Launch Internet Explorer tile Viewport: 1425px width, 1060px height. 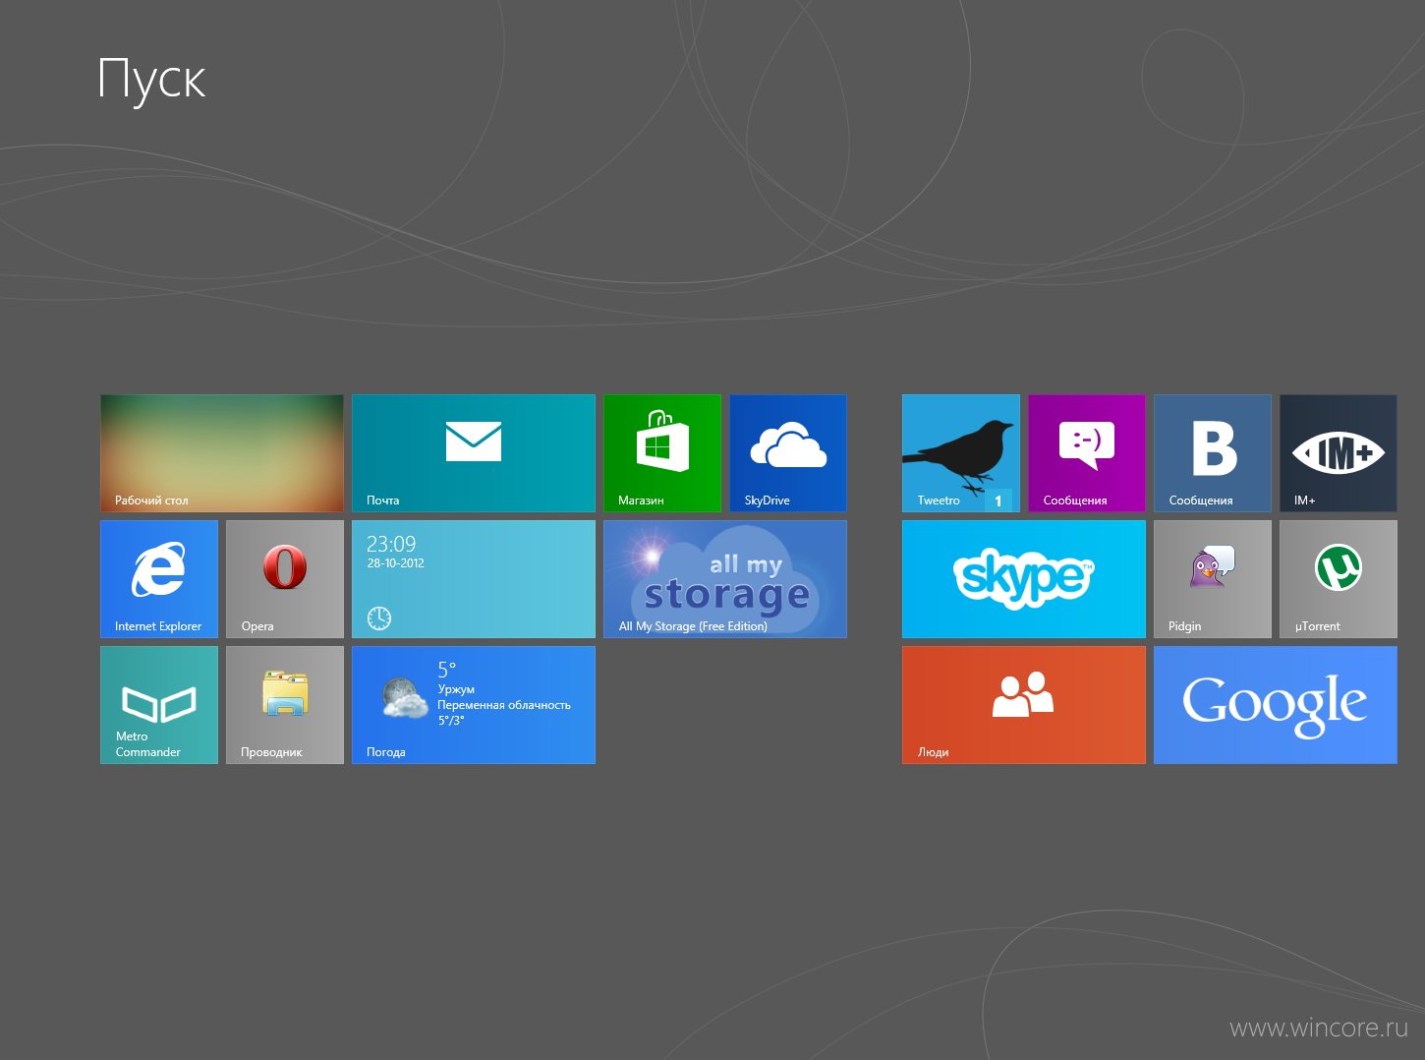tap(159, 579)
